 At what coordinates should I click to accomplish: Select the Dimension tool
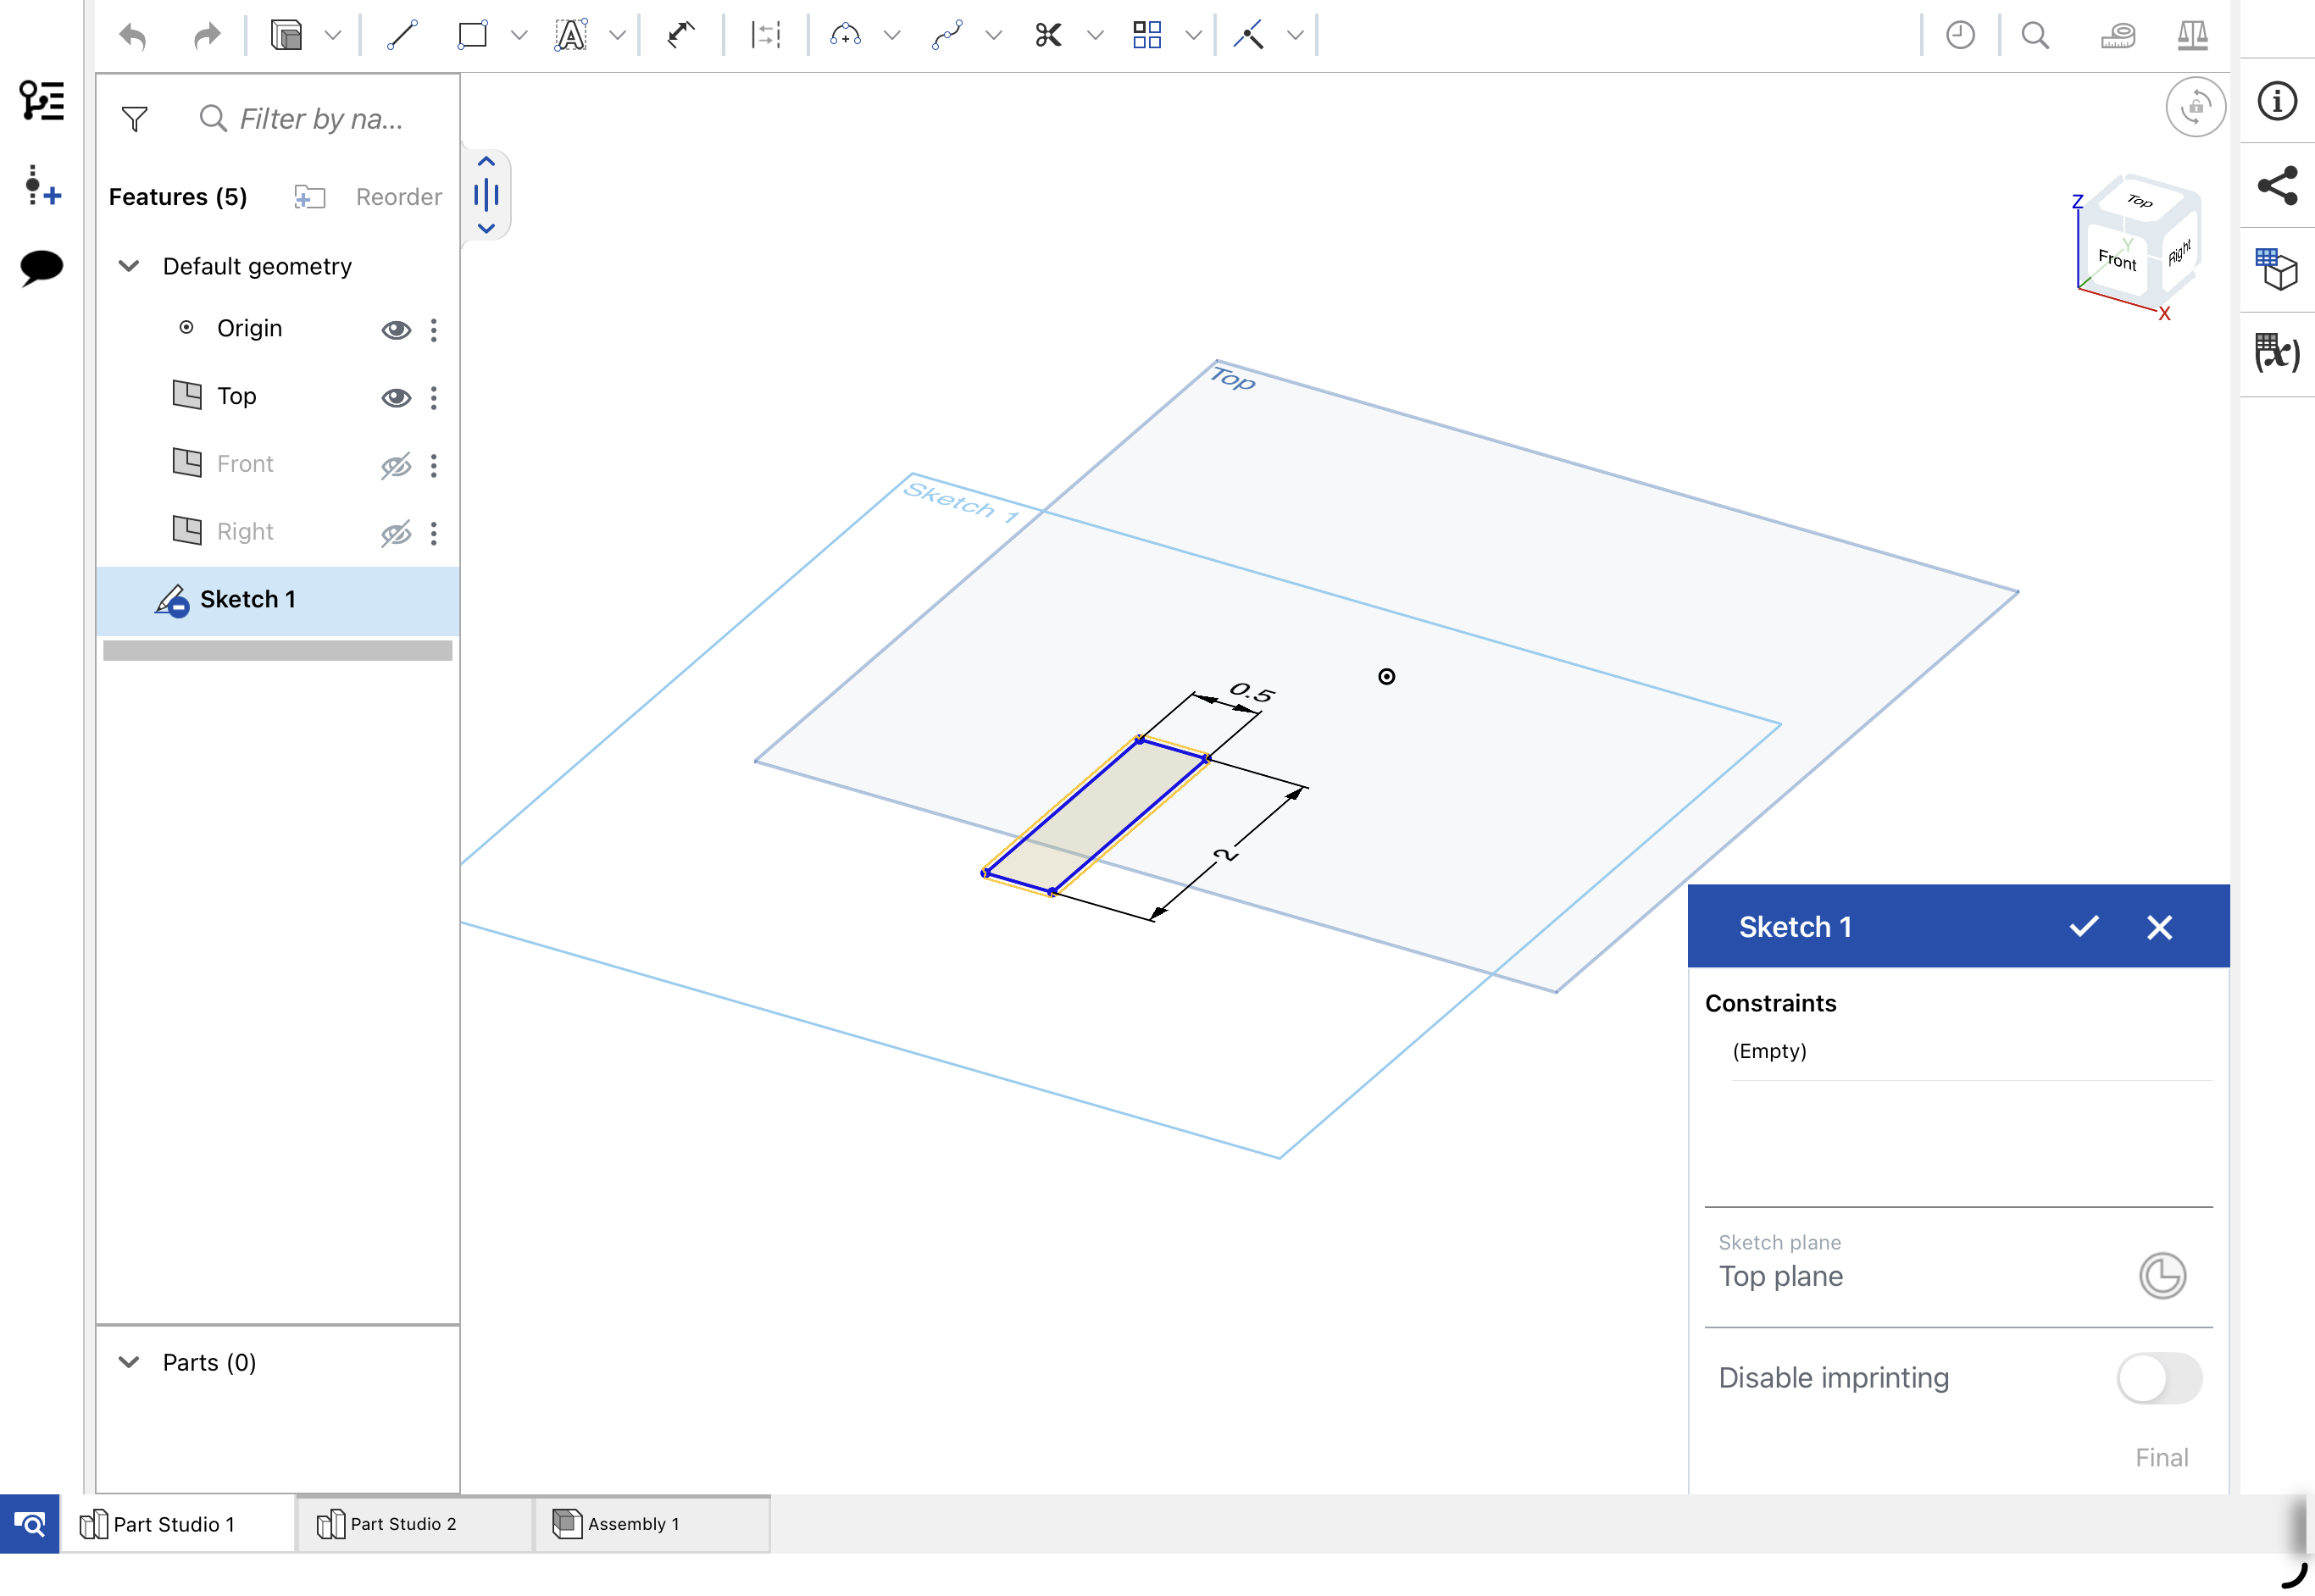pyautogui.click(x=681, y=36)
